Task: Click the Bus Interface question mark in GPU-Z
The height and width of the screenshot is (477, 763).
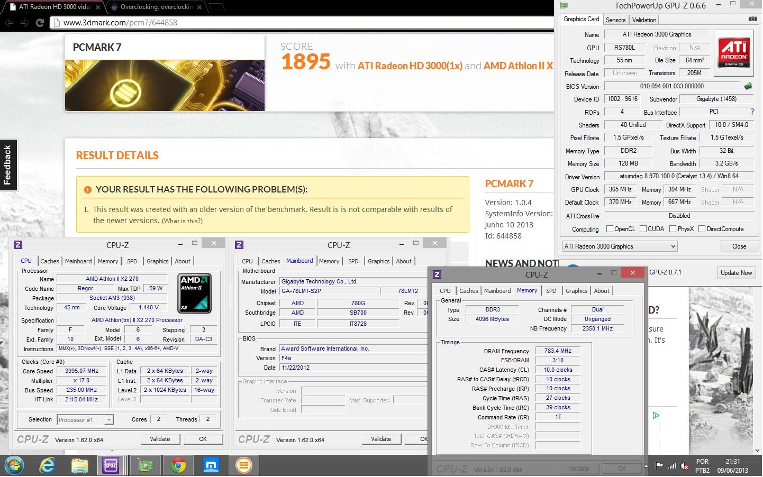Action: [752, 112]
